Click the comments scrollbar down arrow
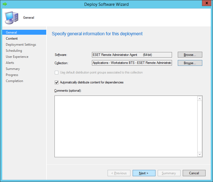The height and width of the screenshot is (182, 213). tap(200, 154)
